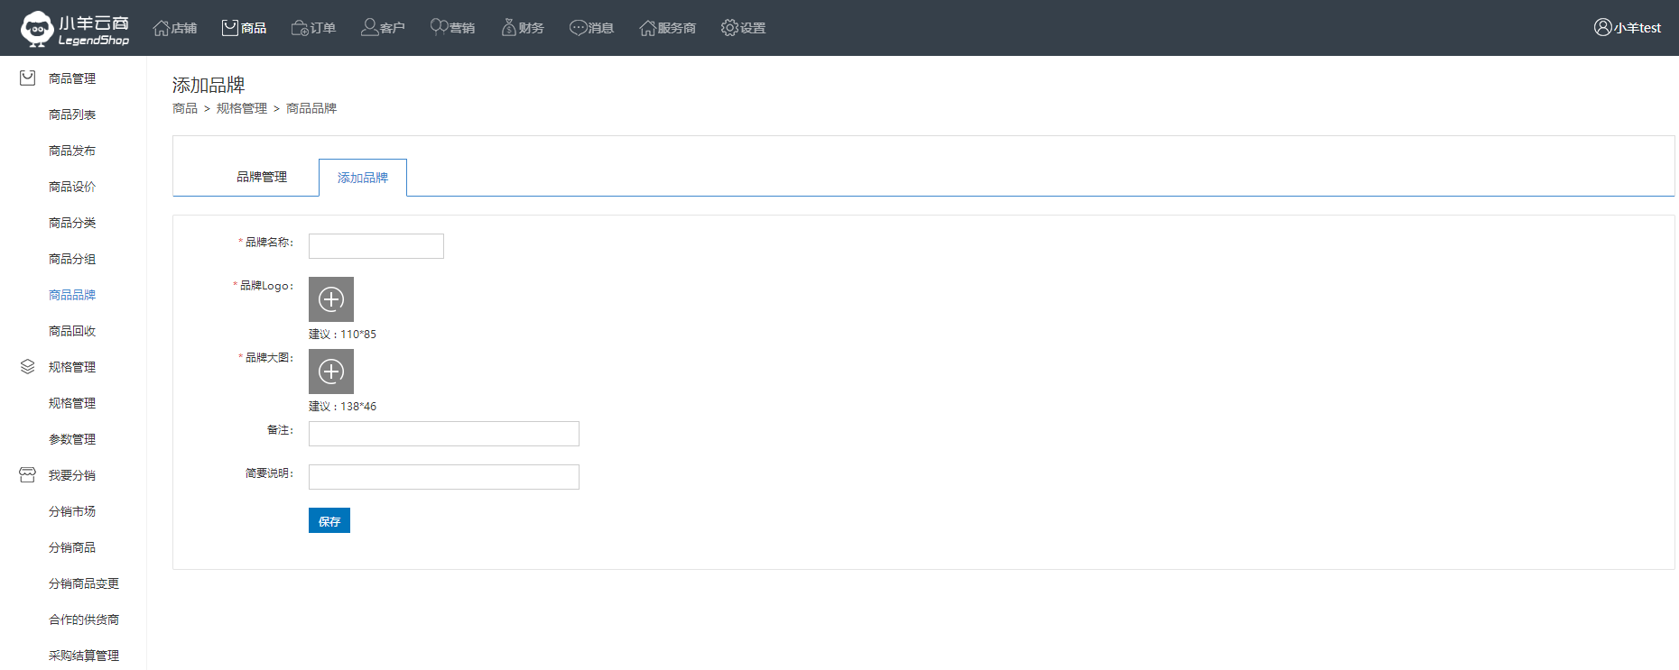
Task: Click 规格管理 in the breadcrumb
Action: coord(242,108)
